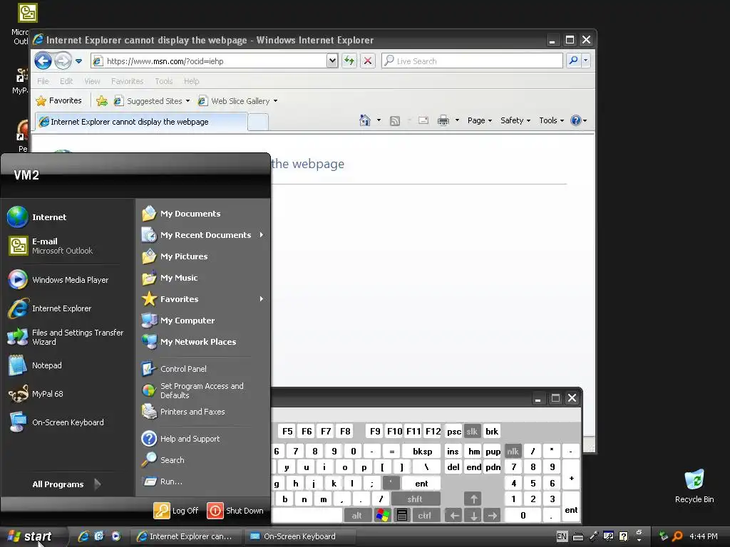The height and width of the screenshot is (547, 730).
Task: Open My Pictures folder
Action: (x=175, y=256)
